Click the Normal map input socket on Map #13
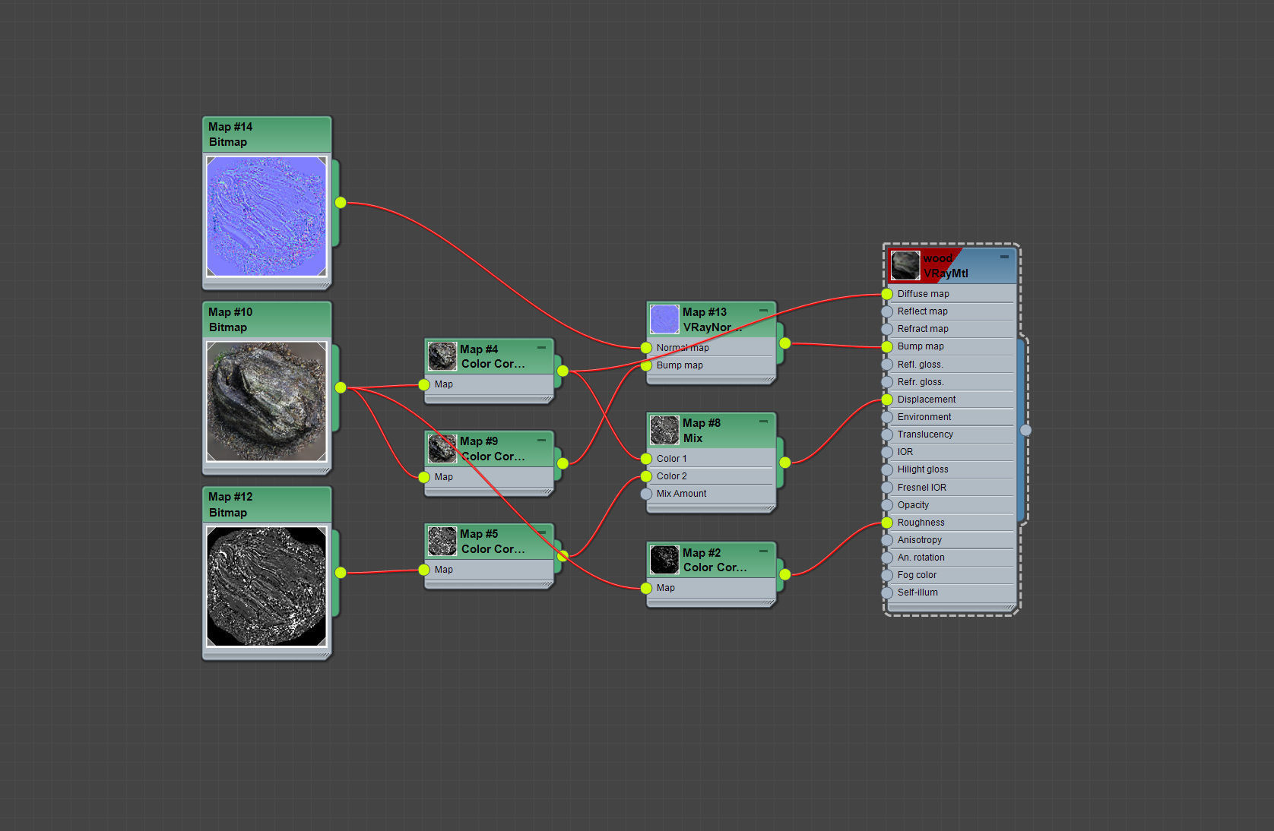 (x=646, y=348)
